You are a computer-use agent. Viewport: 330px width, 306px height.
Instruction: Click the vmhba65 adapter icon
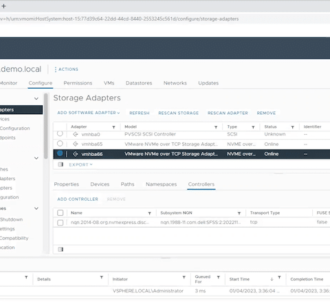(76, 144)
